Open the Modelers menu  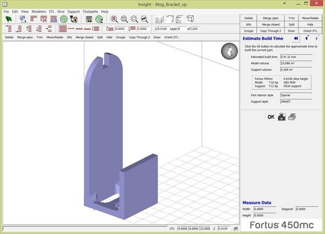click(x=38, y=11)
